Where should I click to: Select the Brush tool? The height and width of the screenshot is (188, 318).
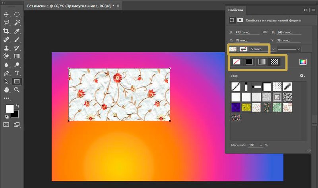pos(17,39)
